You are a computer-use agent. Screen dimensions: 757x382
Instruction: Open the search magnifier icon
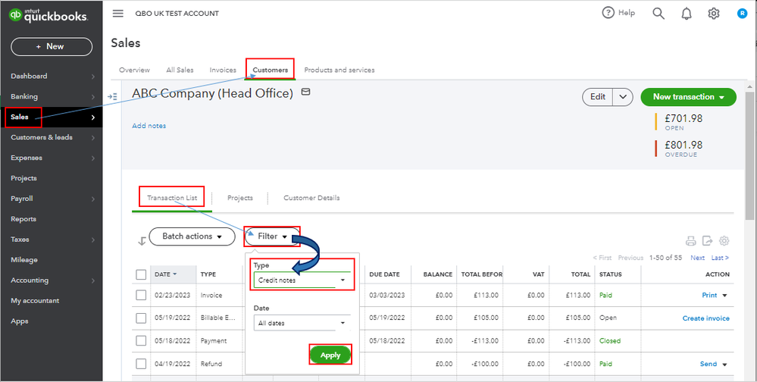658,14
